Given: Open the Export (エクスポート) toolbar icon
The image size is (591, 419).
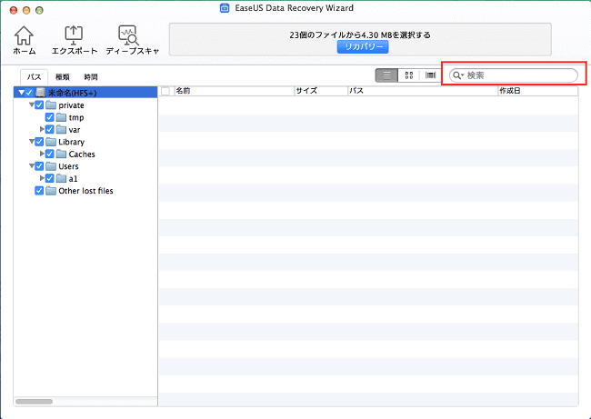Looking at the screenshot, I should tap(74, 35).
